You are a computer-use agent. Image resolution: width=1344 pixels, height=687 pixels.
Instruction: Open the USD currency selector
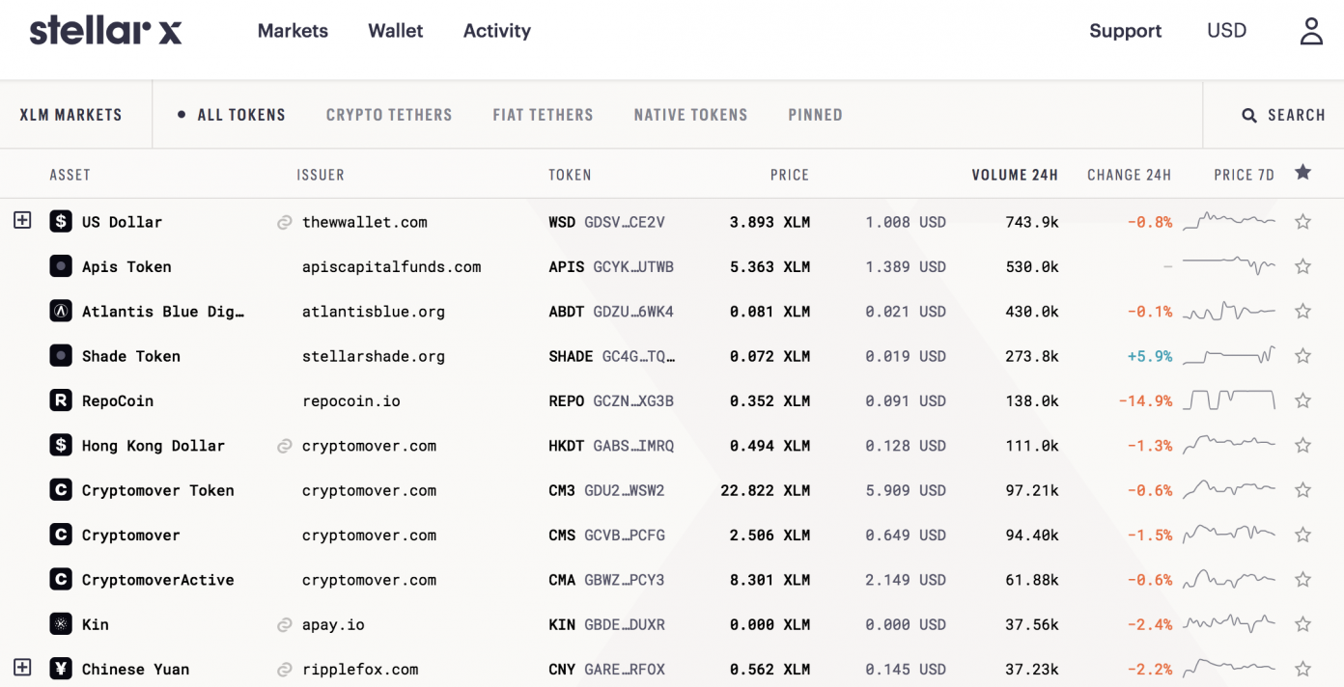point(1227,31)
